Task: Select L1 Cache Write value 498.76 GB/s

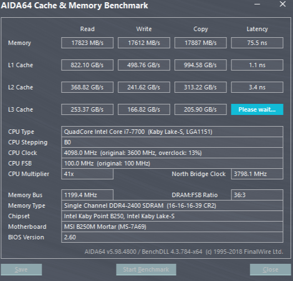Action: 144,65
